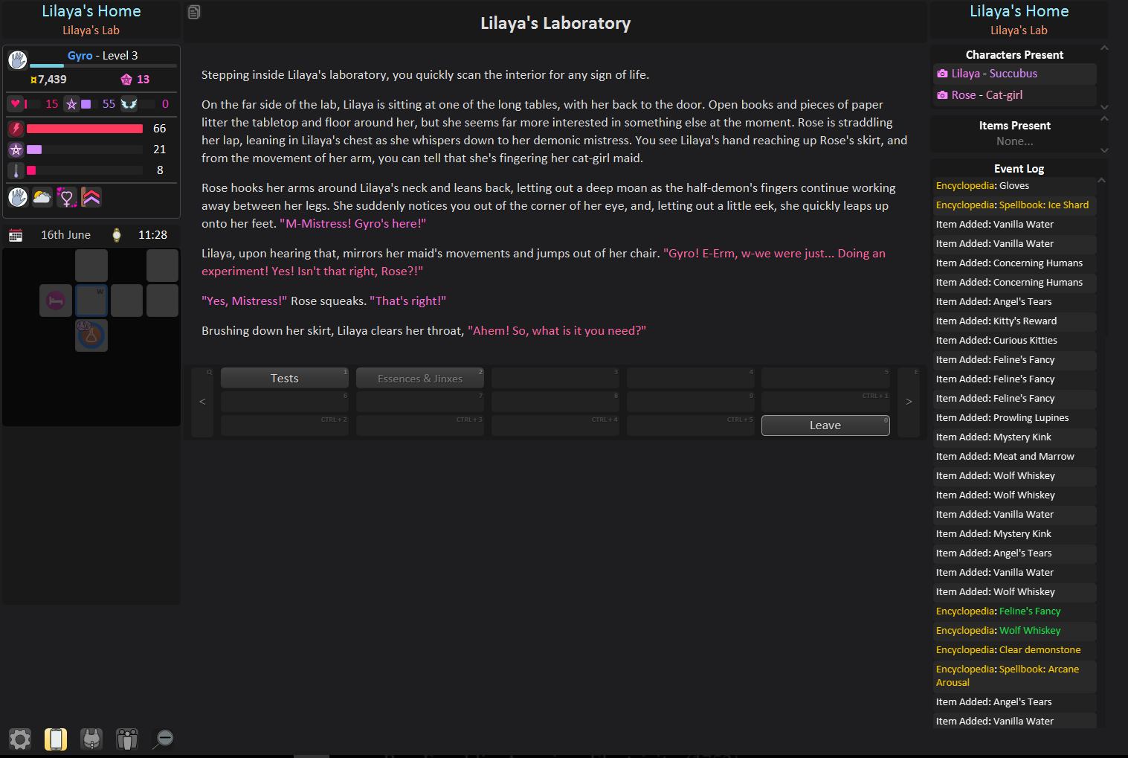Open the characters present group icon
This screenshot has height=758, width=1128.
point(127,739)
